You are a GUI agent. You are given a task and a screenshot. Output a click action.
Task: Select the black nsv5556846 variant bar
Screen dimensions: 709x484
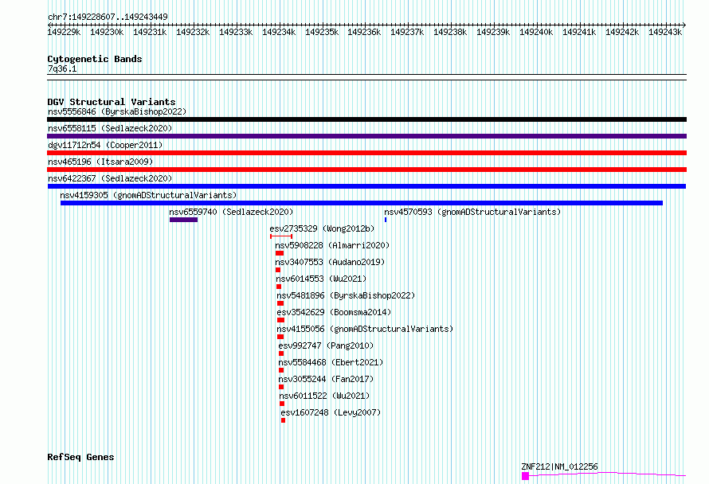366,119
